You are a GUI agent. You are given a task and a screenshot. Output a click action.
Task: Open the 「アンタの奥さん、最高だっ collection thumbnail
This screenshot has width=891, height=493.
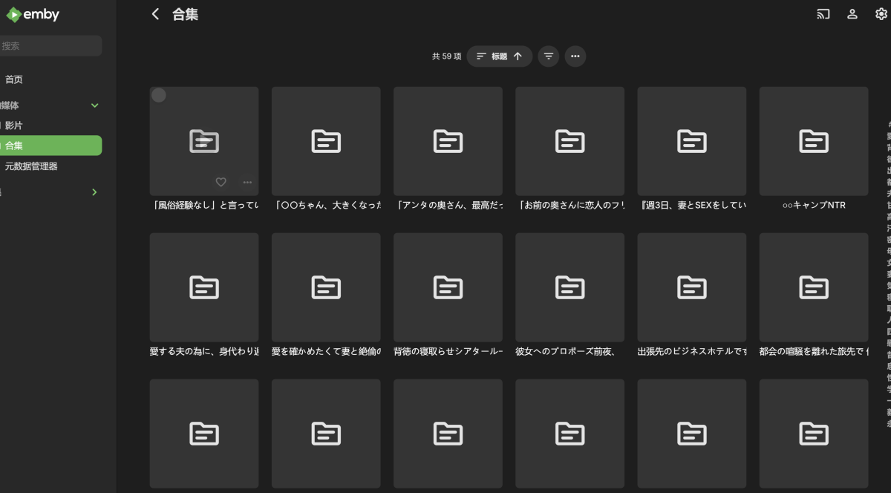click(448, 141)
